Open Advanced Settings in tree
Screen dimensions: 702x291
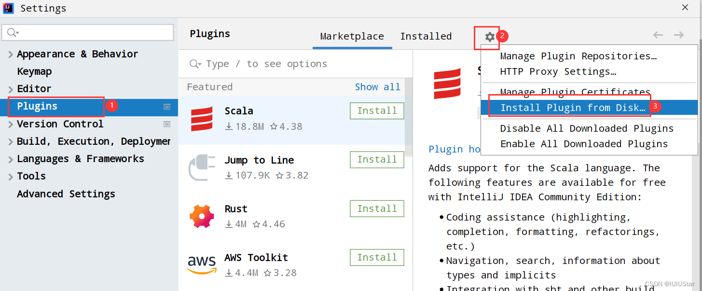tap(66, 194)
